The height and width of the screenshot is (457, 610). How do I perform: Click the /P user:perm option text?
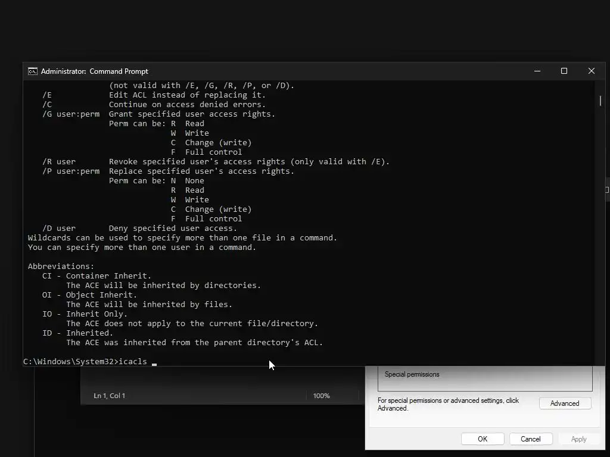pyautogui.click(x=71, y=171)
